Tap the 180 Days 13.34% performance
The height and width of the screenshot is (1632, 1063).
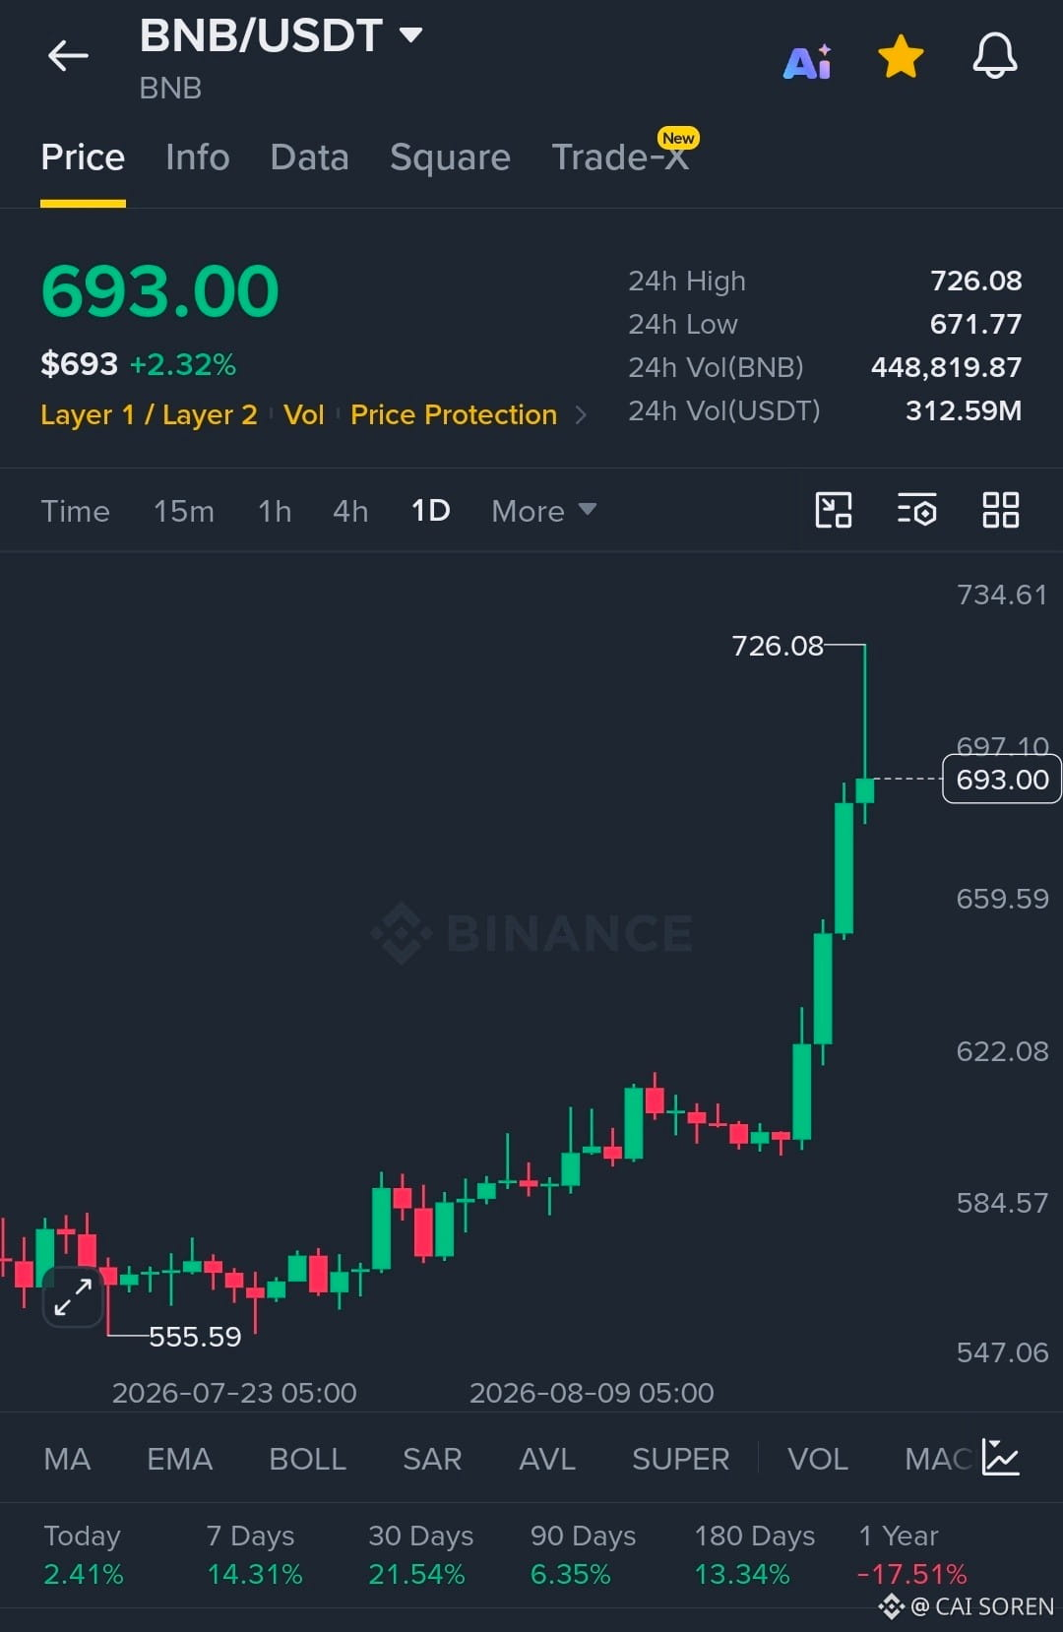pos(754,1555)
